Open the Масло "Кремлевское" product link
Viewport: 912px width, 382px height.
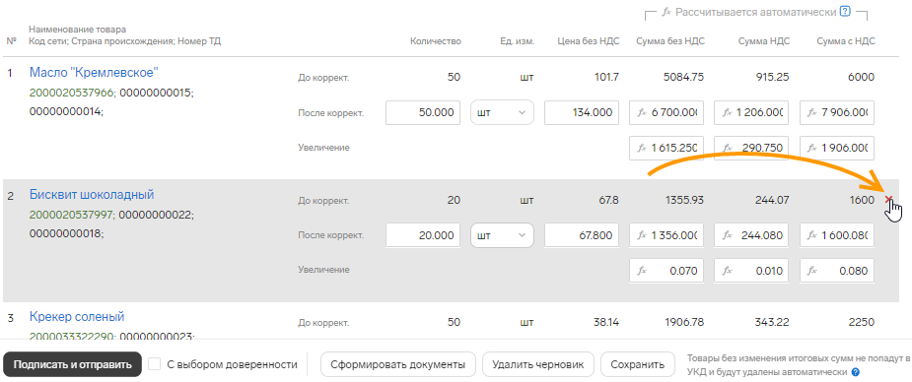click(x=95, y=73)
